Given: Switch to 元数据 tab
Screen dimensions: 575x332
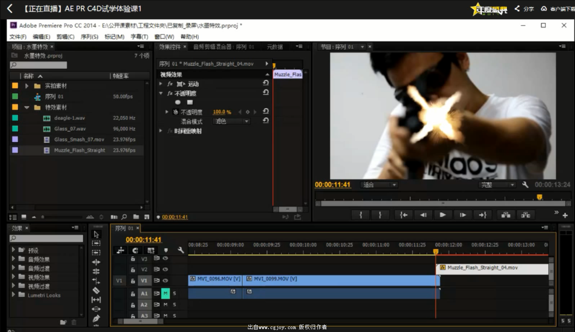Looking at the screenshot, I should pyautogui.click(x=275, y=47).
